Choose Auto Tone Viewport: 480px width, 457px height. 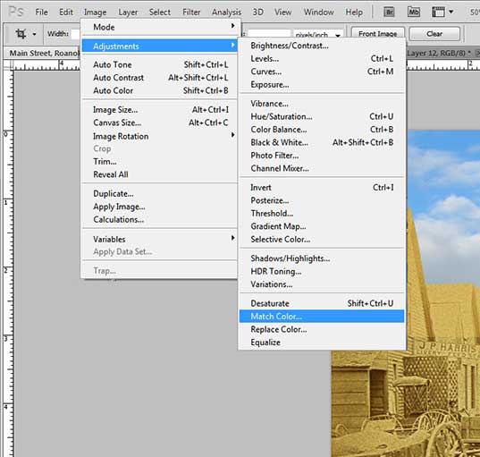click(x=159, y=64)
